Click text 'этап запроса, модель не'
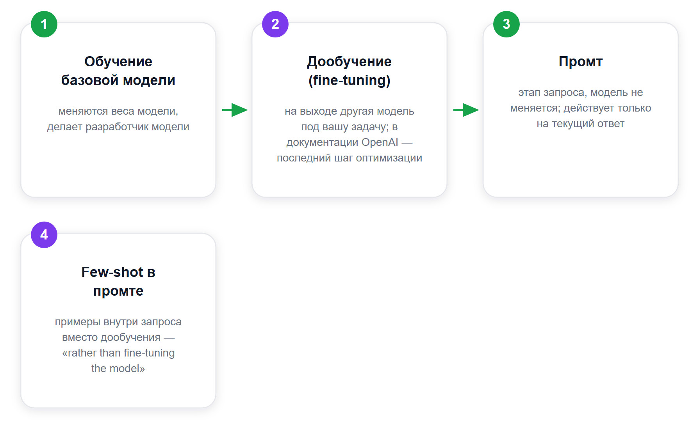Image resolution: width=699 pixels, height=431 pixels. pyautogui.click(x=581, y=92)
